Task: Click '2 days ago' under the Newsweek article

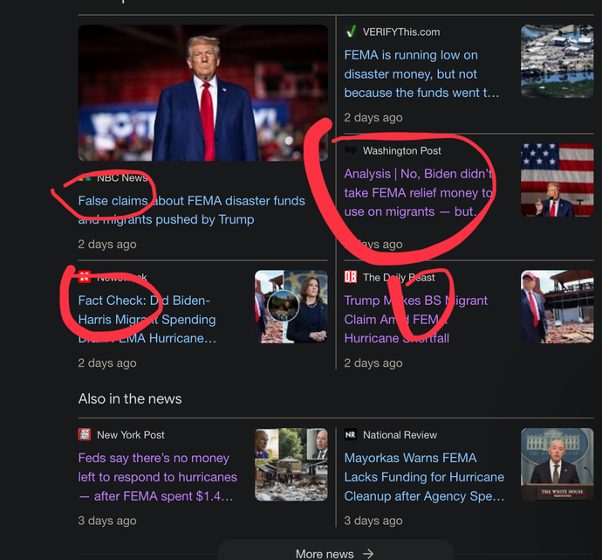Action: click(x=107, y=363)
